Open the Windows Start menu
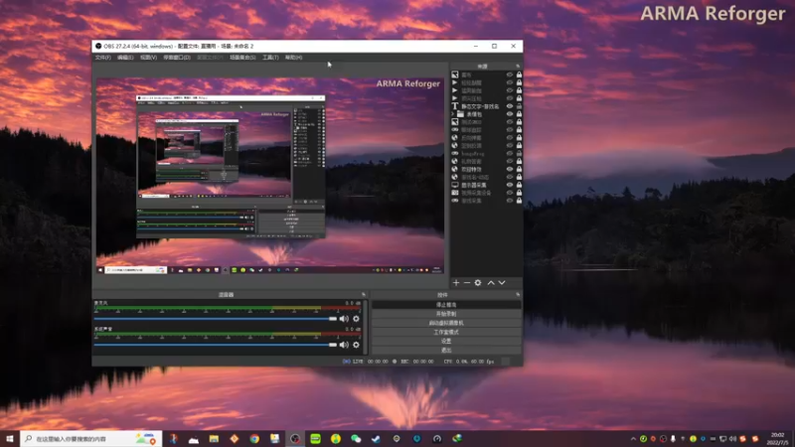Image resolution: width=795 pixels, height=447 pixels. [10, 439]
